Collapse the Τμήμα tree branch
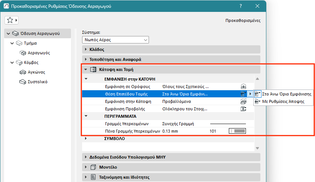The height and width of the screenshot is (182, 315). [12, 43]
